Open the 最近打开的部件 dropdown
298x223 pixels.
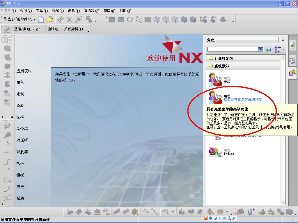tap(19, 19)
